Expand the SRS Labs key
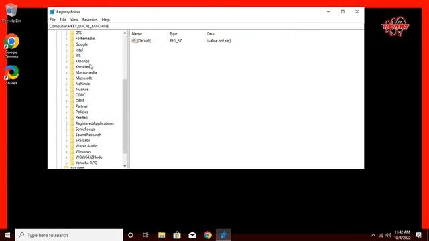 point(66,141)
